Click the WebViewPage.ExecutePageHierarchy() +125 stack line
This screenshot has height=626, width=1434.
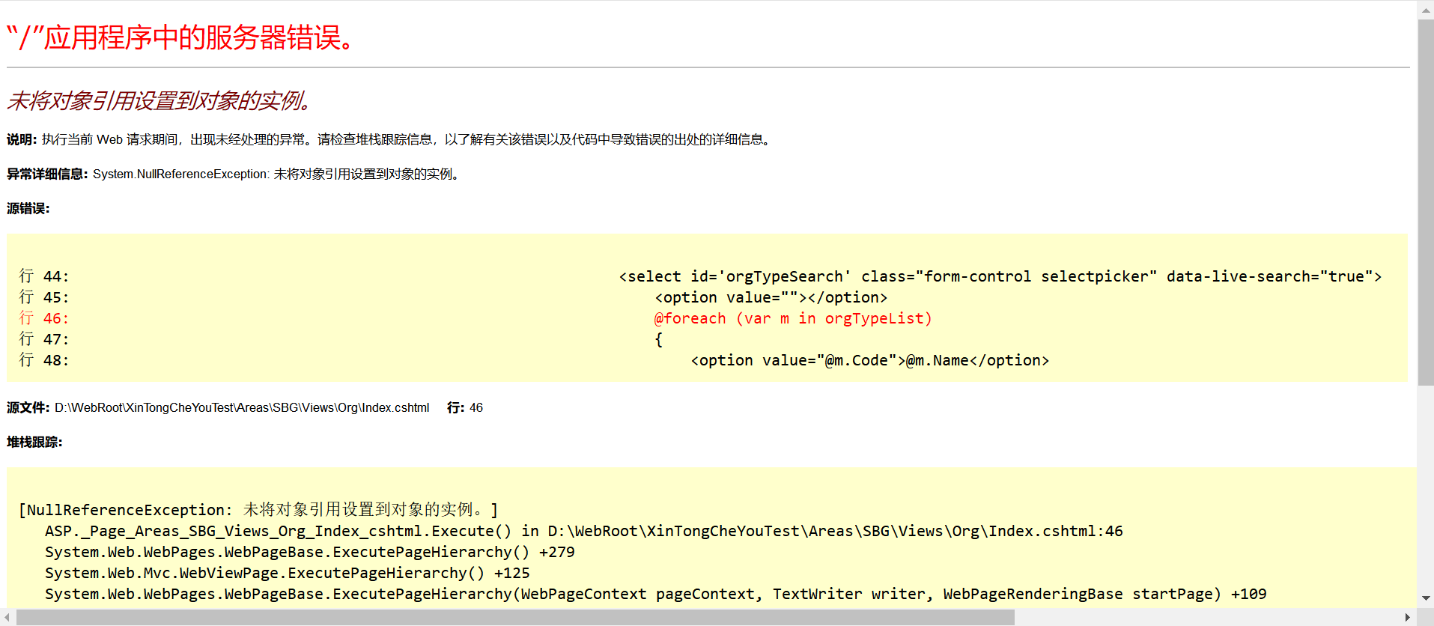pyautogui.click(x=287, y=574)
